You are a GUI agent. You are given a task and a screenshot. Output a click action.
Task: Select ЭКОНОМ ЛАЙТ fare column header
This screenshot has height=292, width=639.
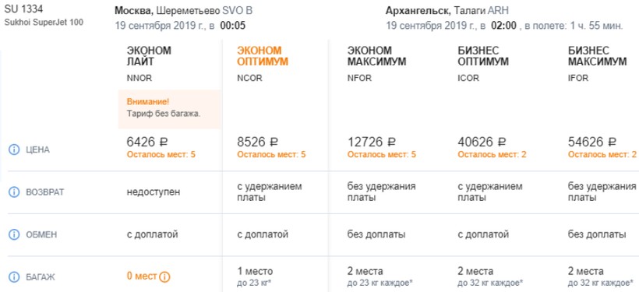point(149,56)
